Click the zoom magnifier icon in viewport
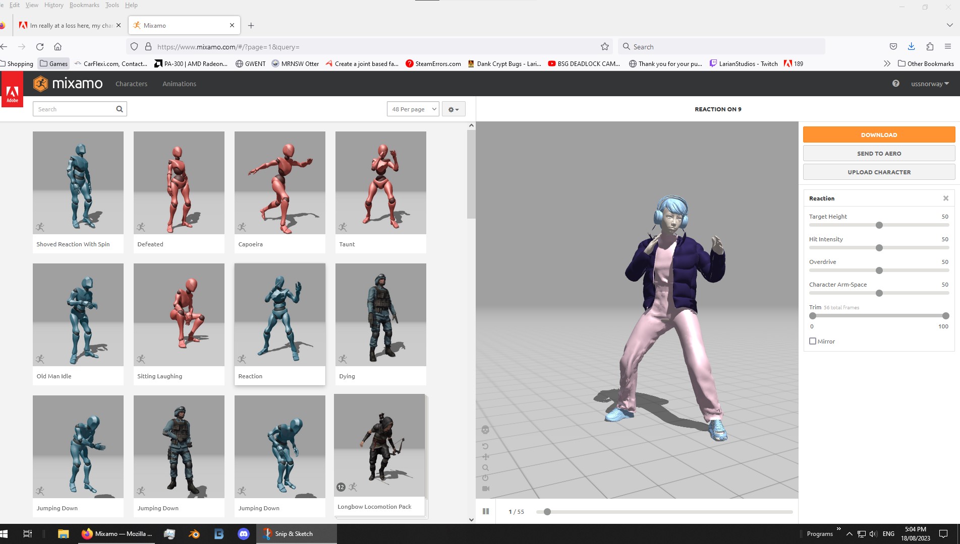The height and width of the screenshot is (544, 960). pyautogui.click(x=485, y=467)
